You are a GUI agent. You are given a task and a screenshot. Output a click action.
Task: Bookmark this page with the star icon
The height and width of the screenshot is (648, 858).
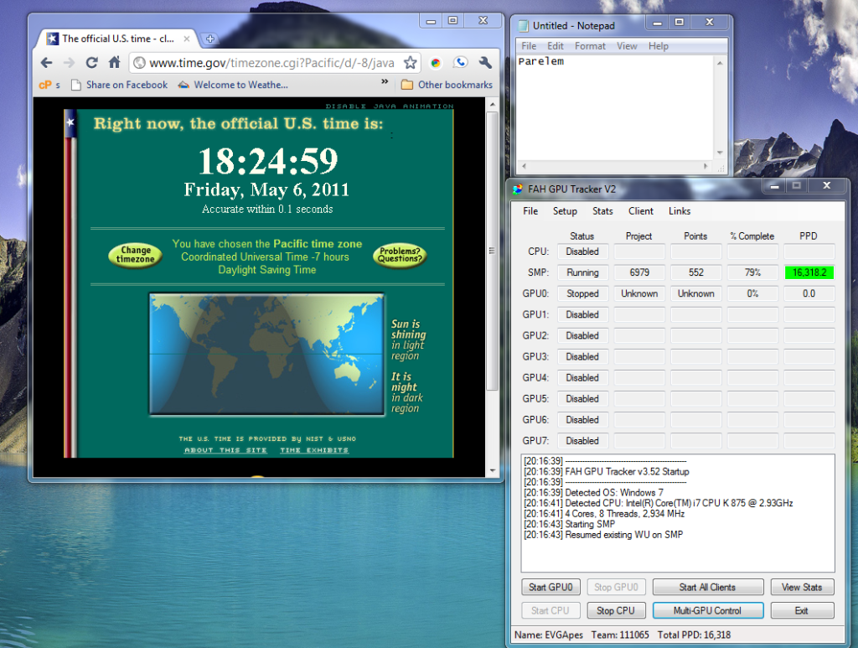click(410, 63)
